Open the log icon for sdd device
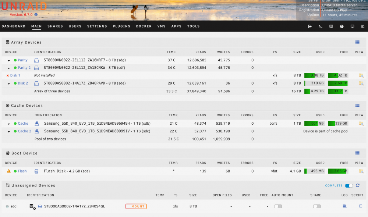This screenshot has width=368, height=217. [344, 206]
